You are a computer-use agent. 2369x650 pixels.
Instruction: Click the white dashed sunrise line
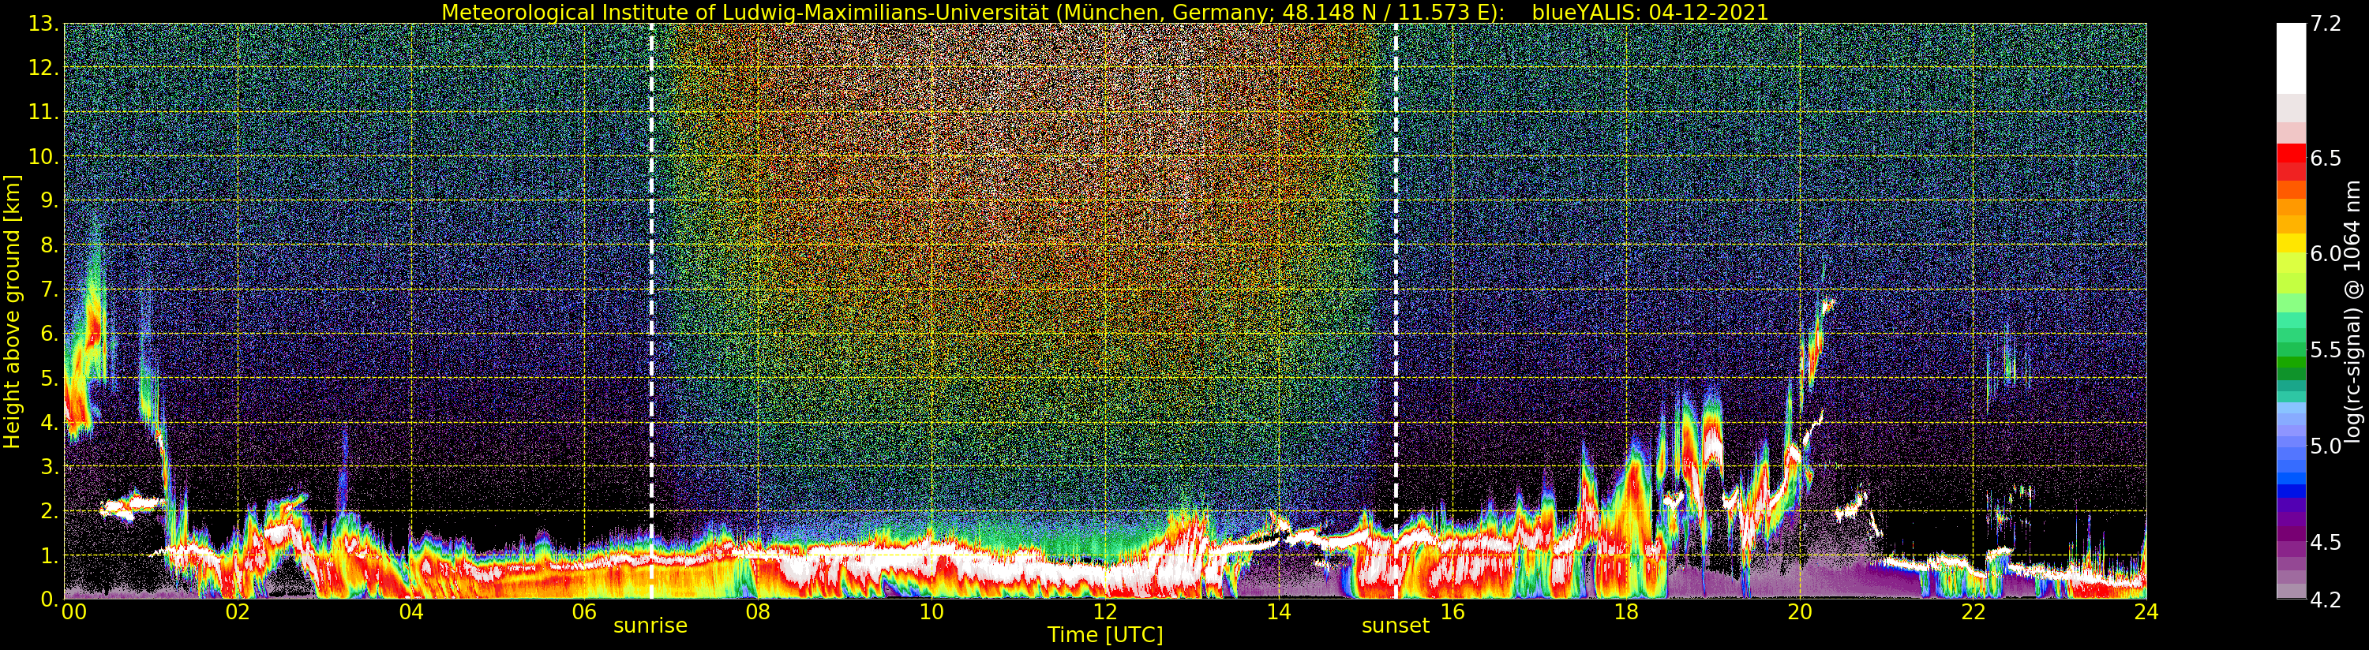tap(652, 276)
